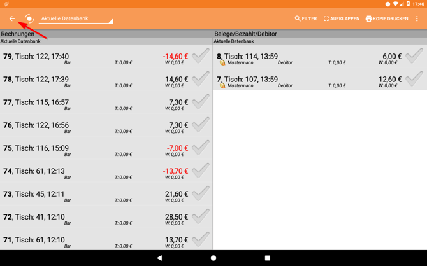Viewport: 427px width, 266px height.
Task: Tap the back arrow in the top bar
Action: click(x=12, y=19)
